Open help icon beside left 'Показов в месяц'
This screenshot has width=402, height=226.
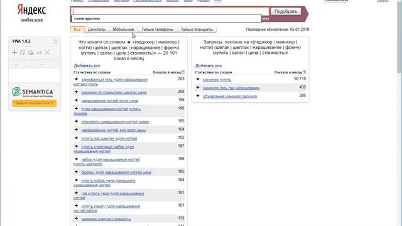[183, 72]
